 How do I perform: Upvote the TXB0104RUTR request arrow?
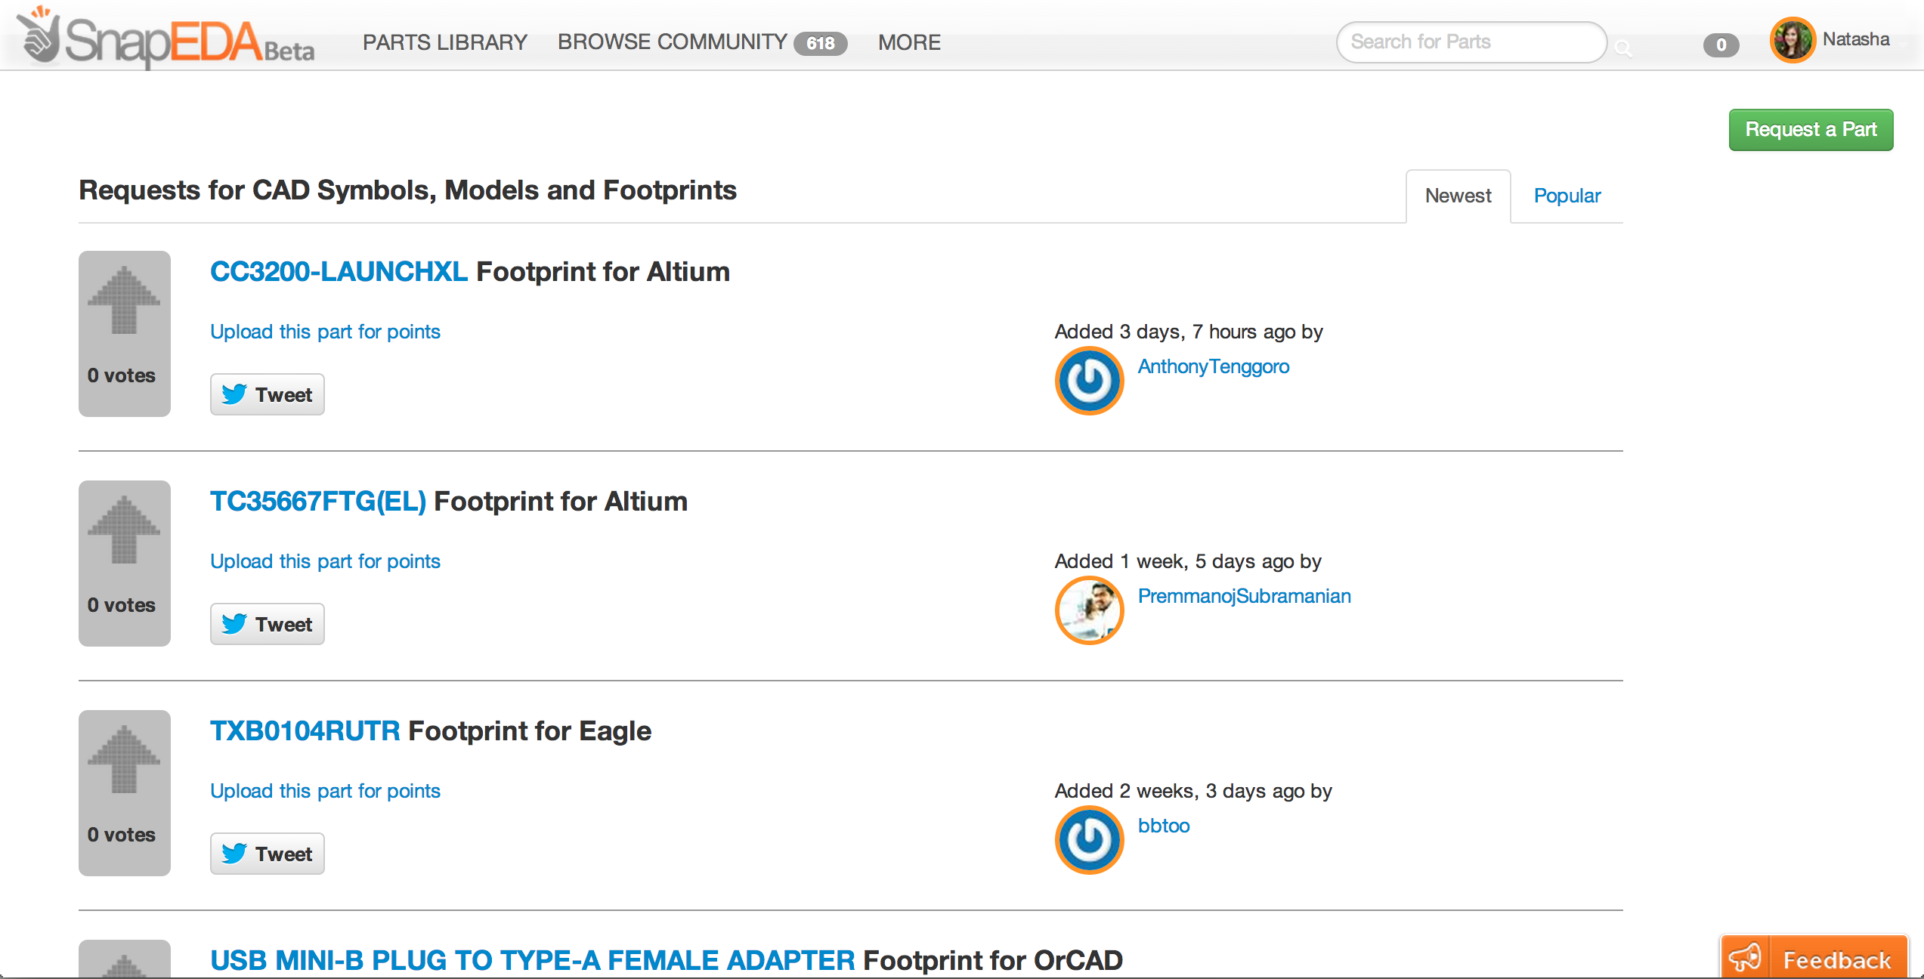(x=124, y=759)
